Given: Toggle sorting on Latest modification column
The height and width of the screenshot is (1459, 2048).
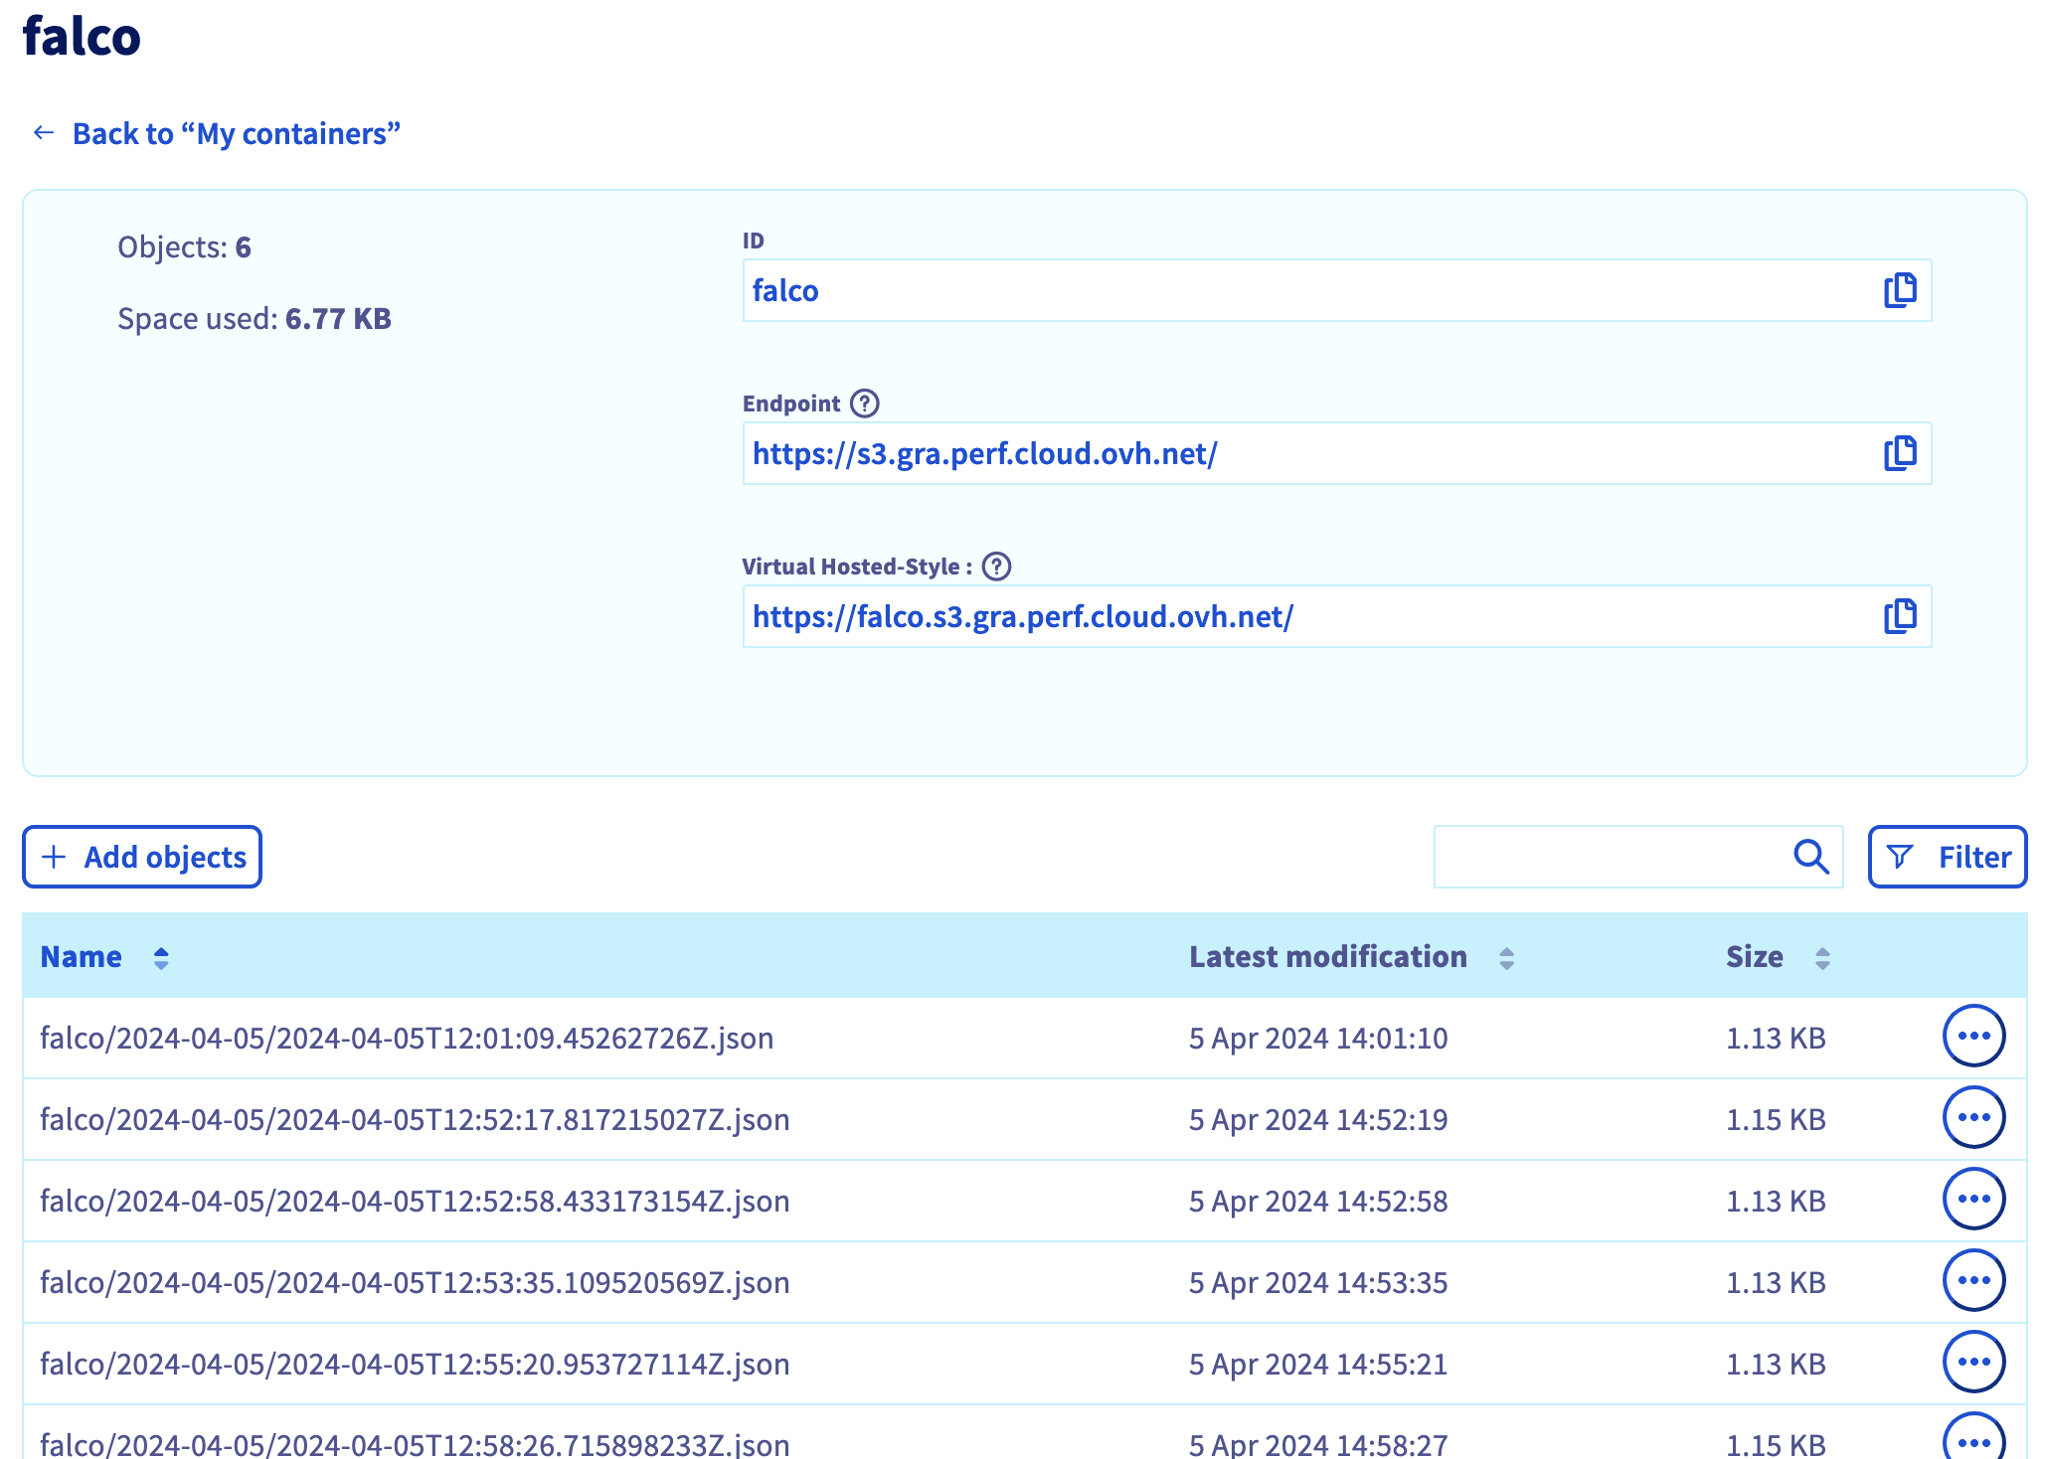Looking at the screenshot, I should pos(1506,957).
